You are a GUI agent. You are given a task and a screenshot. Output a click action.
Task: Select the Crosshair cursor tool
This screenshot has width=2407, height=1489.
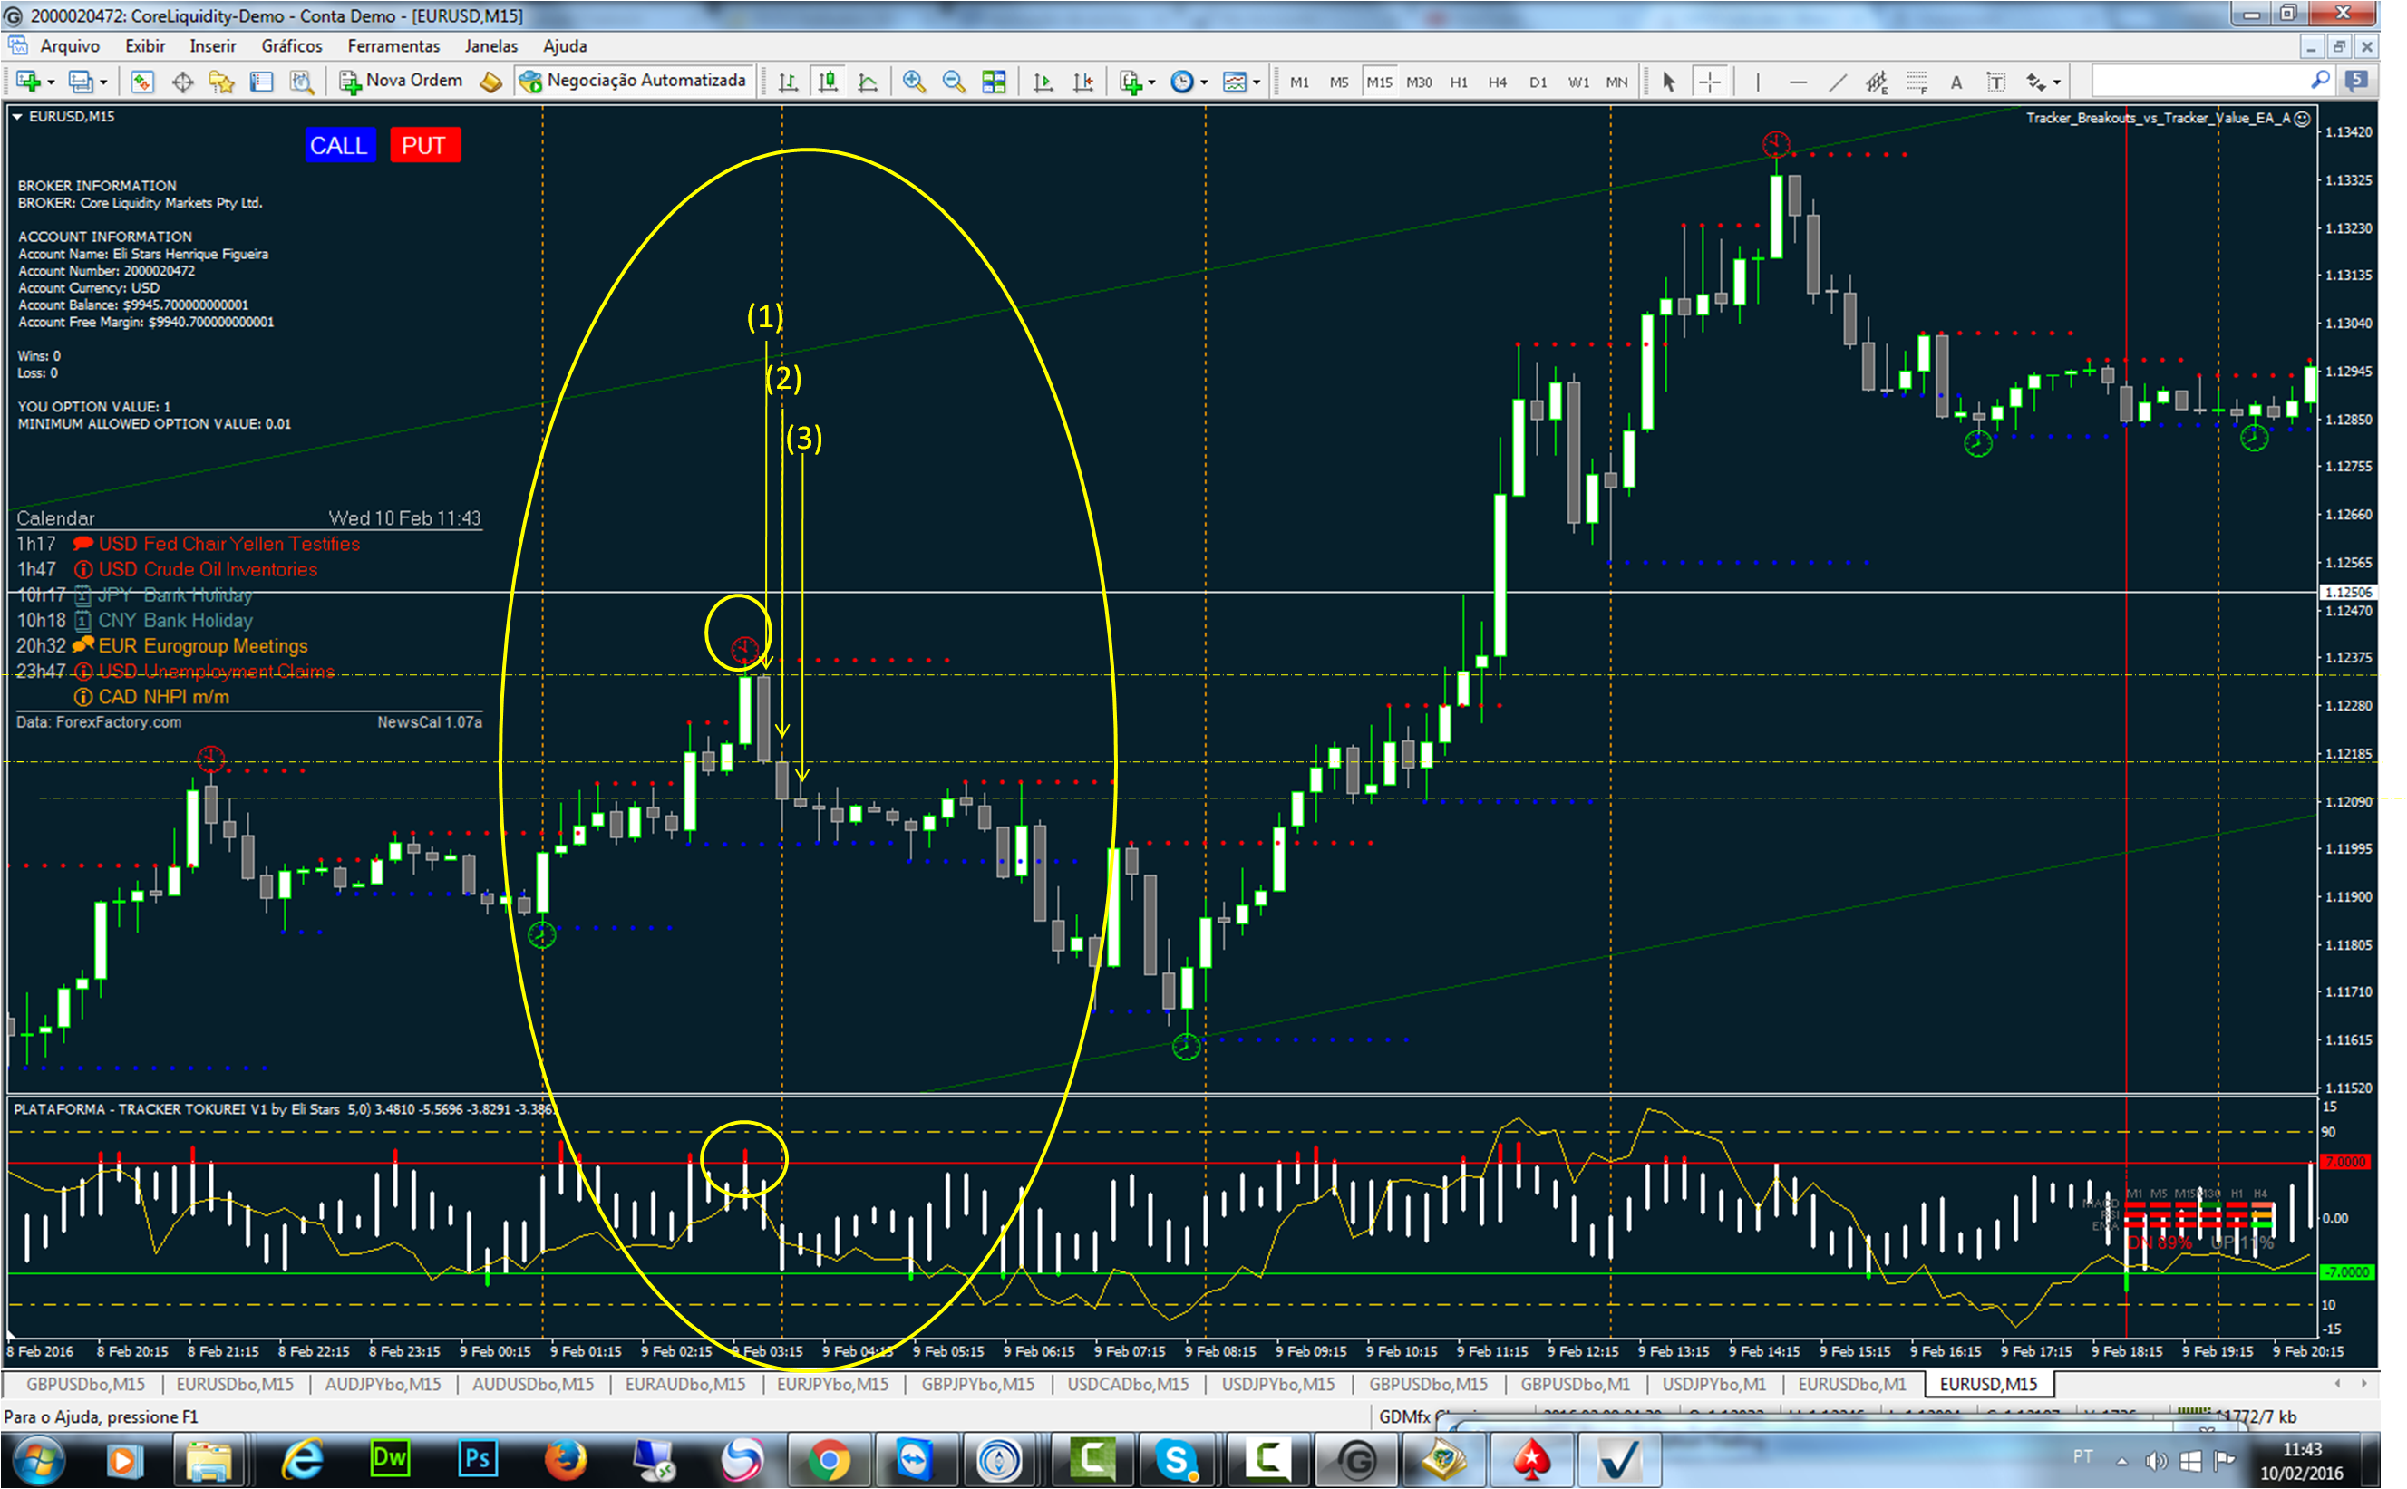(x=1710, y=82)
